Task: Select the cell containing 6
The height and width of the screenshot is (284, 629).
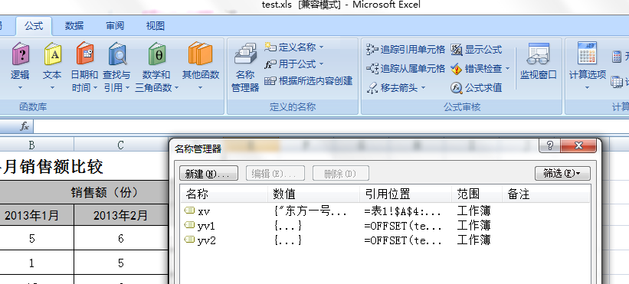Action: (x=121, y=238)
